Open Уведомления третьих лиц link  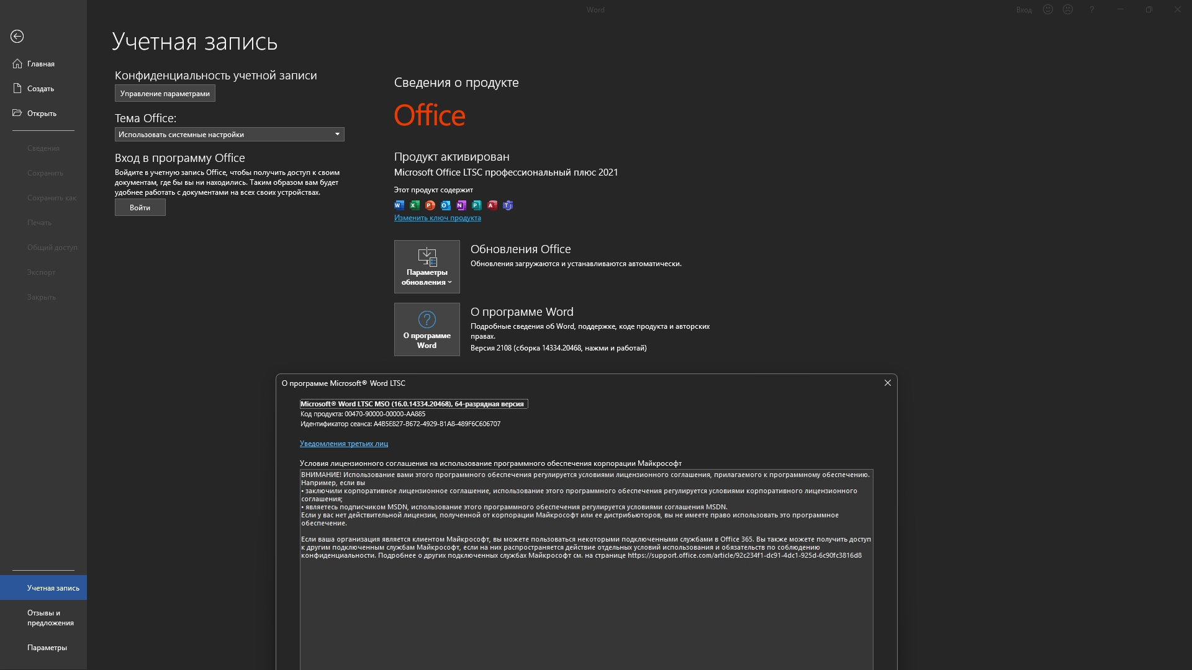pyautogui.click(x=343, y=444)
